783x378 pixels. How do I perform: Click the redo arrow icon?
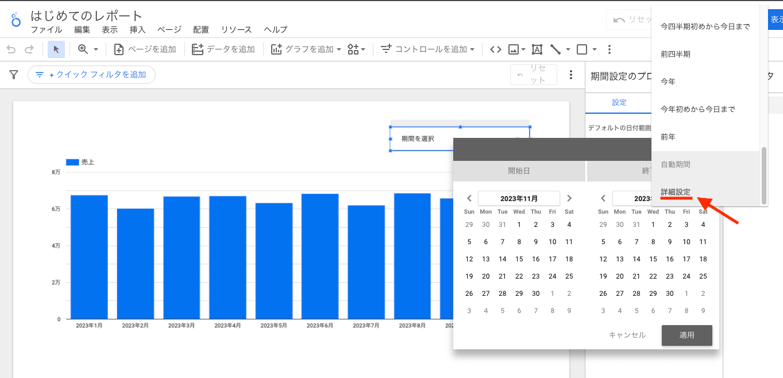point(29,49)
